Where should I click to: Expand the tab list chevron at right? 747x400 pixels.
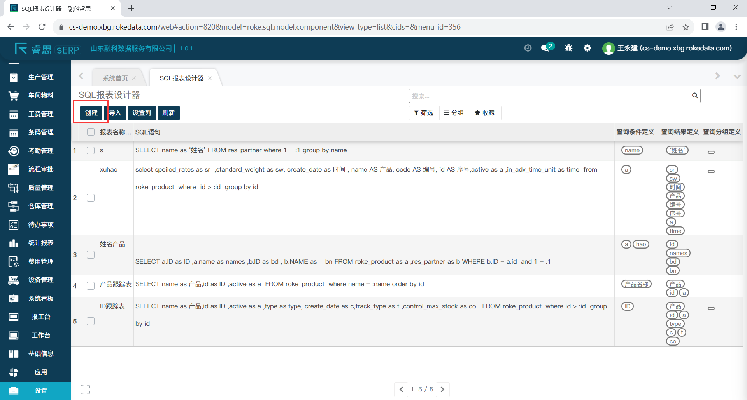click(x=737, y=77)
